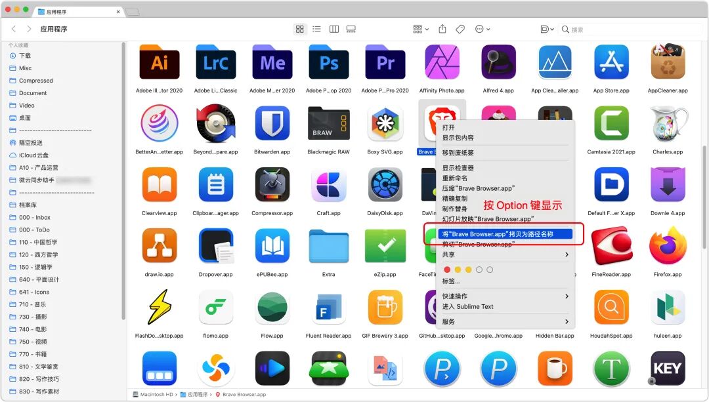Go back with the back arrow
Viewport: 709px width, 402px height.
(x=14, y=29)
